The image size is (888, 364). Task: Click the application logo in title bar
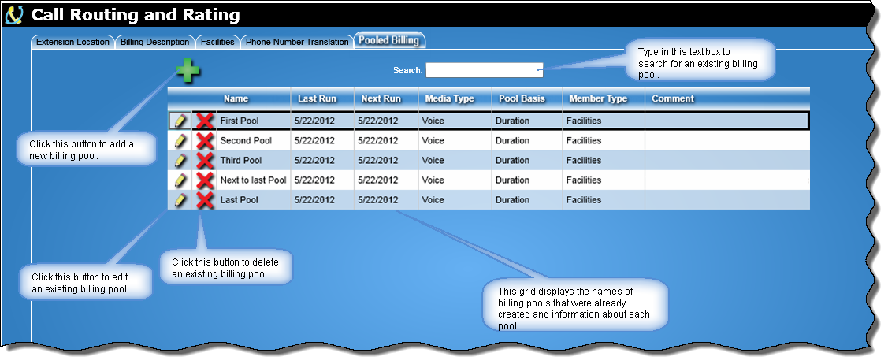(13, 15)
